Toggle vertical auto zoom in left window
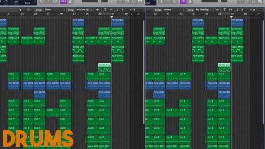Viewport: 265px width, 149px height. tap(105, 10)
